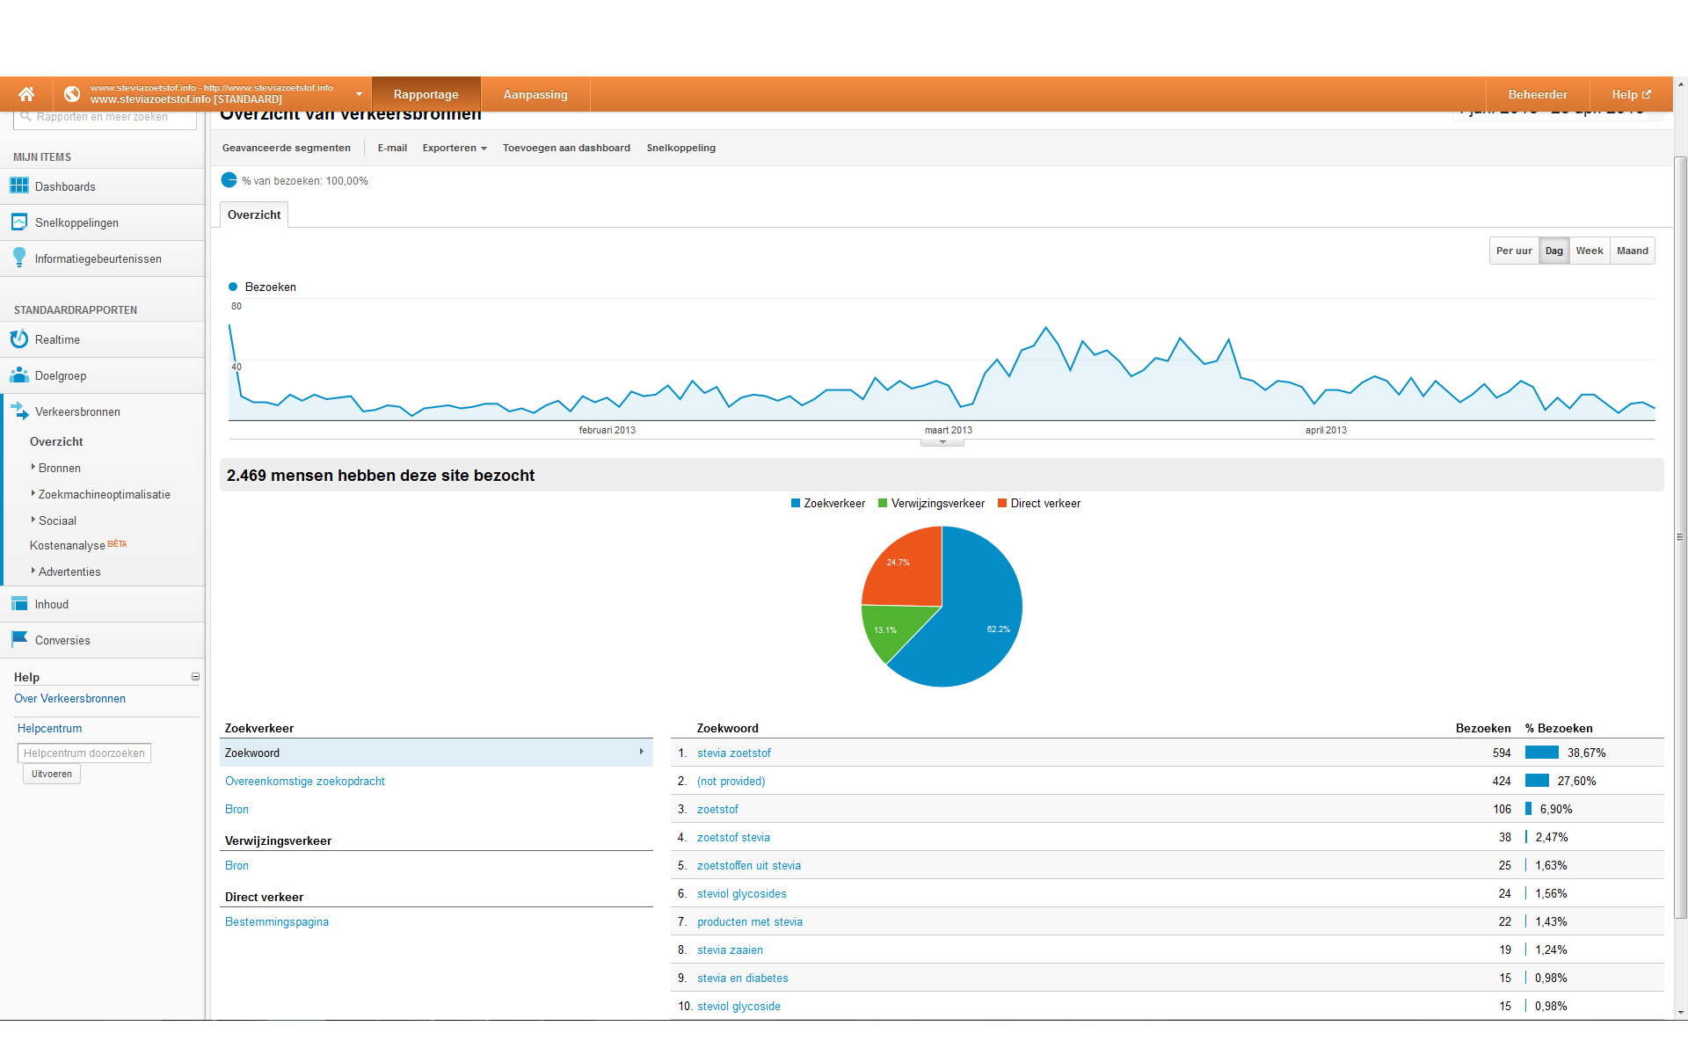Click the Snelkoppeling toolbar button
The width and height of the screenshot is (1688, 1055).
pyautogui.click(x=681, y=148)
